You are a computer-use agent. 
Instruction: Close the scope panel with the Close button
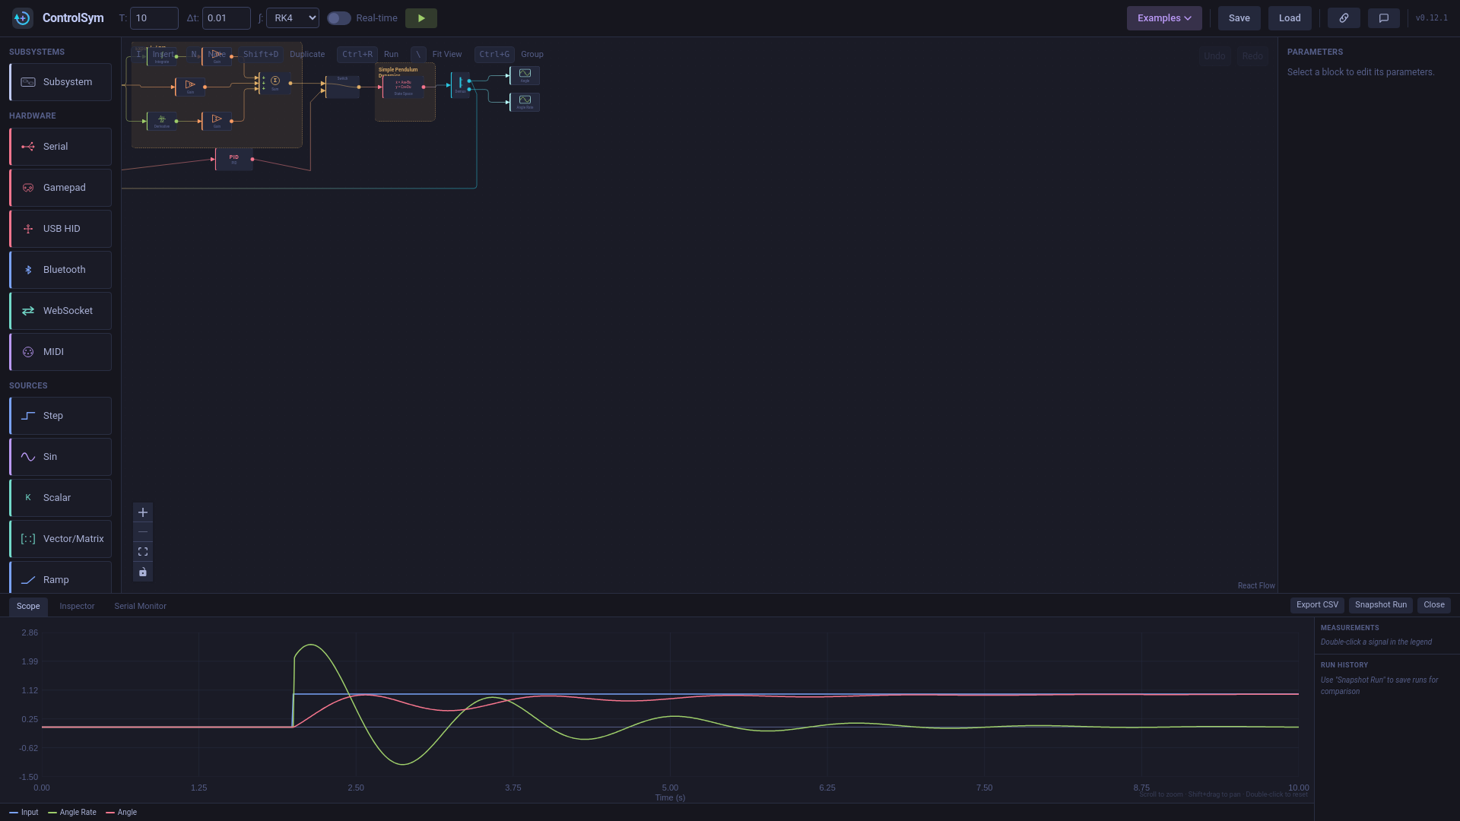coord(1433,605)
